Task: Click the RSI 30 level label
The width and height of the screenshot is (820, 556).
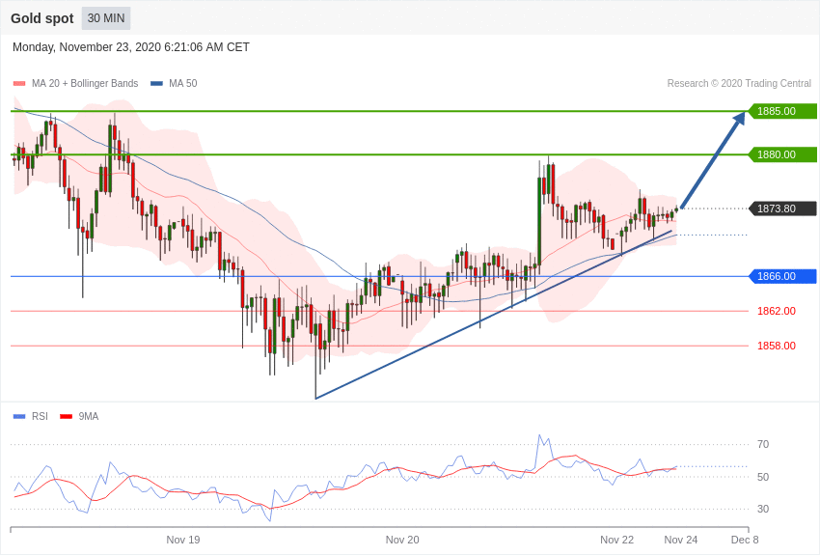Action: [763, 509]
